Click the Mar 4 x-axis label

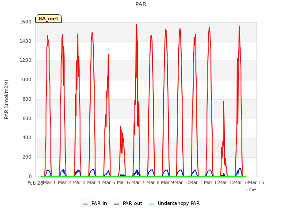(94, 182)
